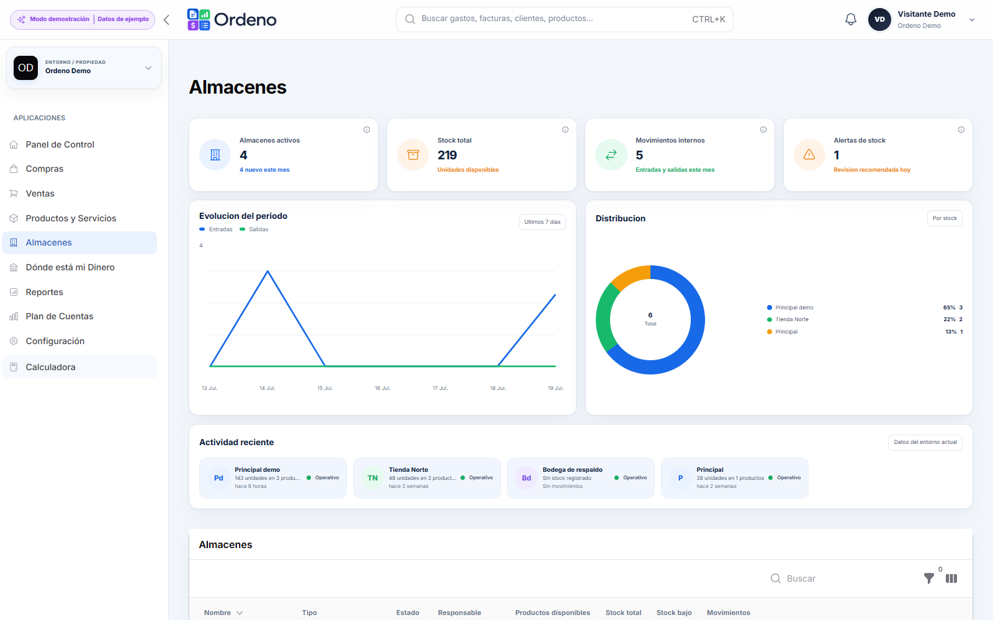Click the VD user avatar

(x=879, y=19)
